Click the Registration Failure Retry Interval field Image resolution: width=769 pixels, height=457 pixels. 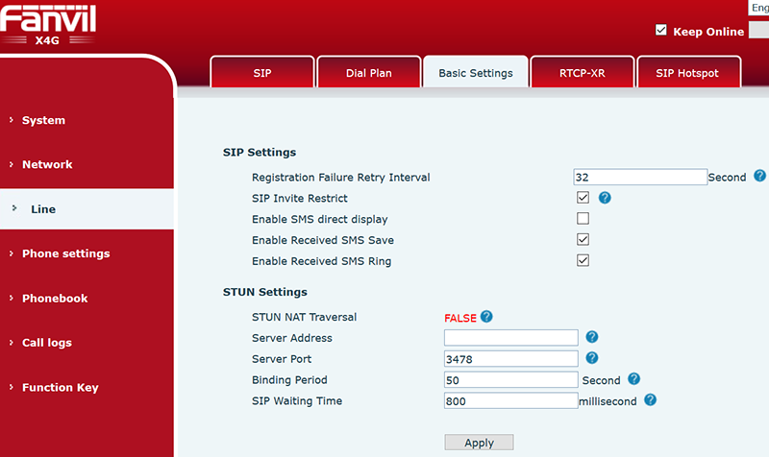coord(640,177)
